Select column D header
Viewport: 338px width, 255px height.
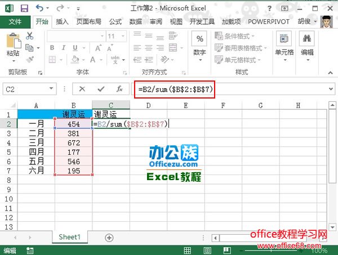(x=149, y=105)
